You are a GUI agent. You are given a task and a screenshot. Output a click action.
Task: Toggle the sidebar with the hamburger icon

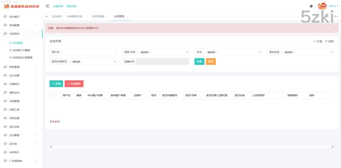[48, 6]
